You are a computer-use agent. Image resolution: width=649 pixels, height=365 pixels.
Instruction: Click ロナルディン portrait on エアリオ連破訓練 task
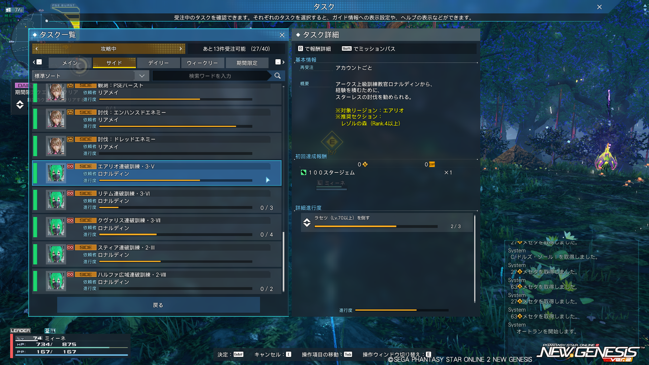coord(56,173)
